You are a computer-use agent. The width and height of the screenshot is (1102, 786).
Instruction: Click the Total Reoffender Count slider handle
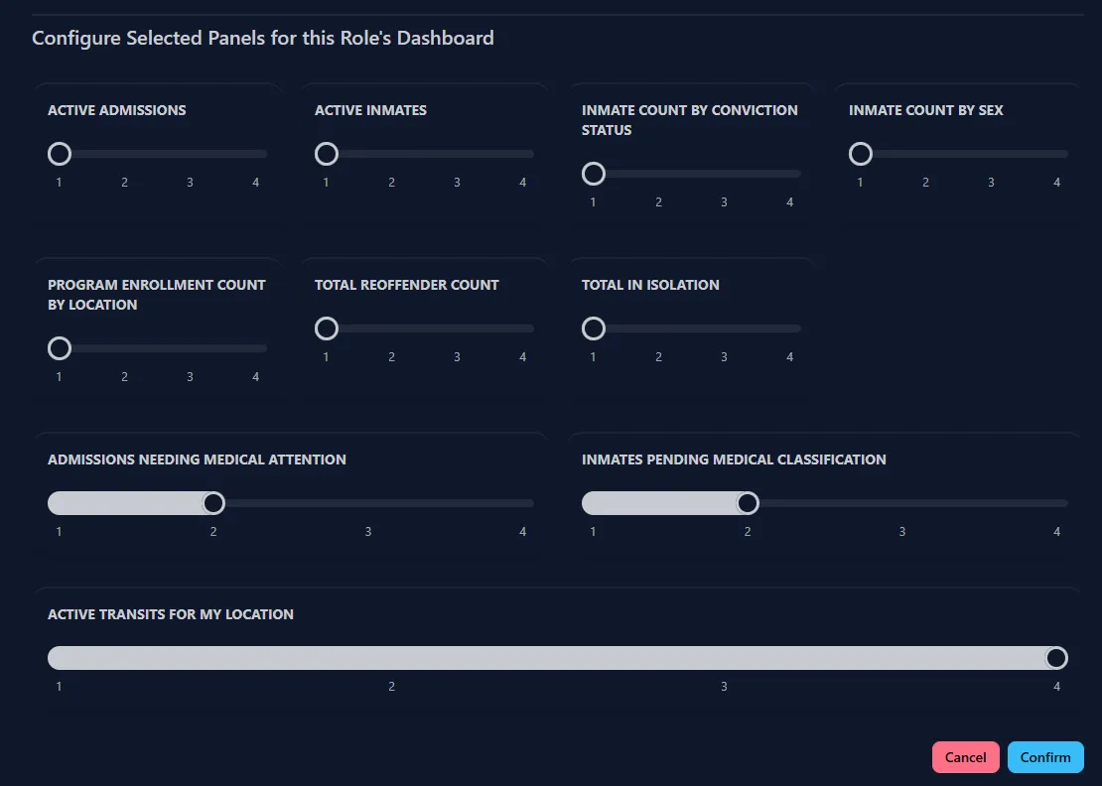point(327,328)
